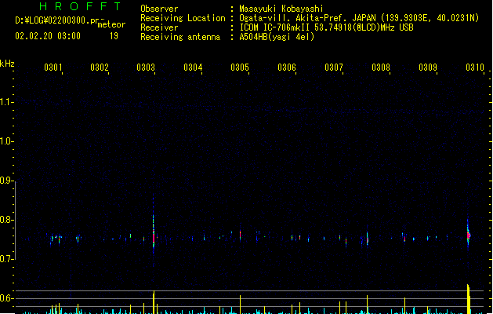This screenshot has height=314, width=493.
Task: Click the kHz axis unit label
Action: tap(7, 64)
